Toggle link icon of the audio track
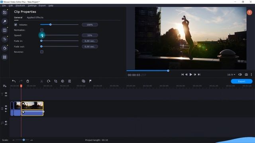 [6, 124]
